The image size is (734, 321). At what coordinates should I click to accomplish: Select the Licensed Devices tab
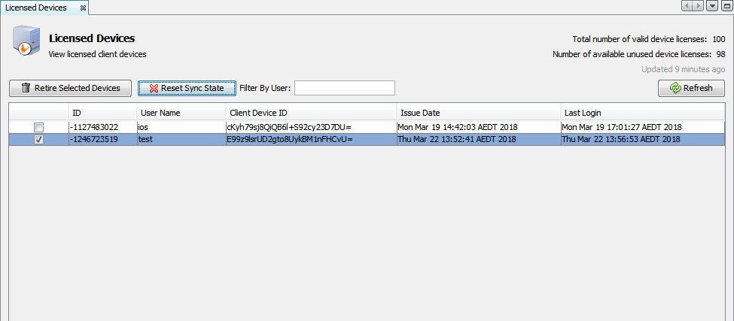[36, 8]
